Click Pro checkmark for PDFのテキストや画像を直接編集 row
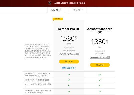The image size is (134, 95). click(x=69, y=80)
